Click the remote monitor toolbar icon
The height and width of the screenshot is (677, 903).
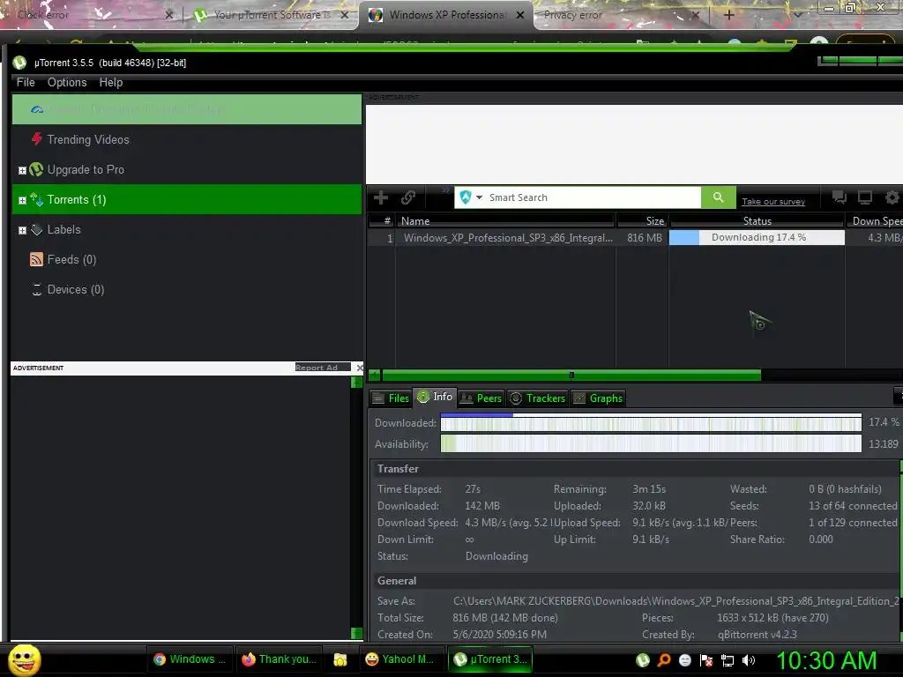click(864, 197)
